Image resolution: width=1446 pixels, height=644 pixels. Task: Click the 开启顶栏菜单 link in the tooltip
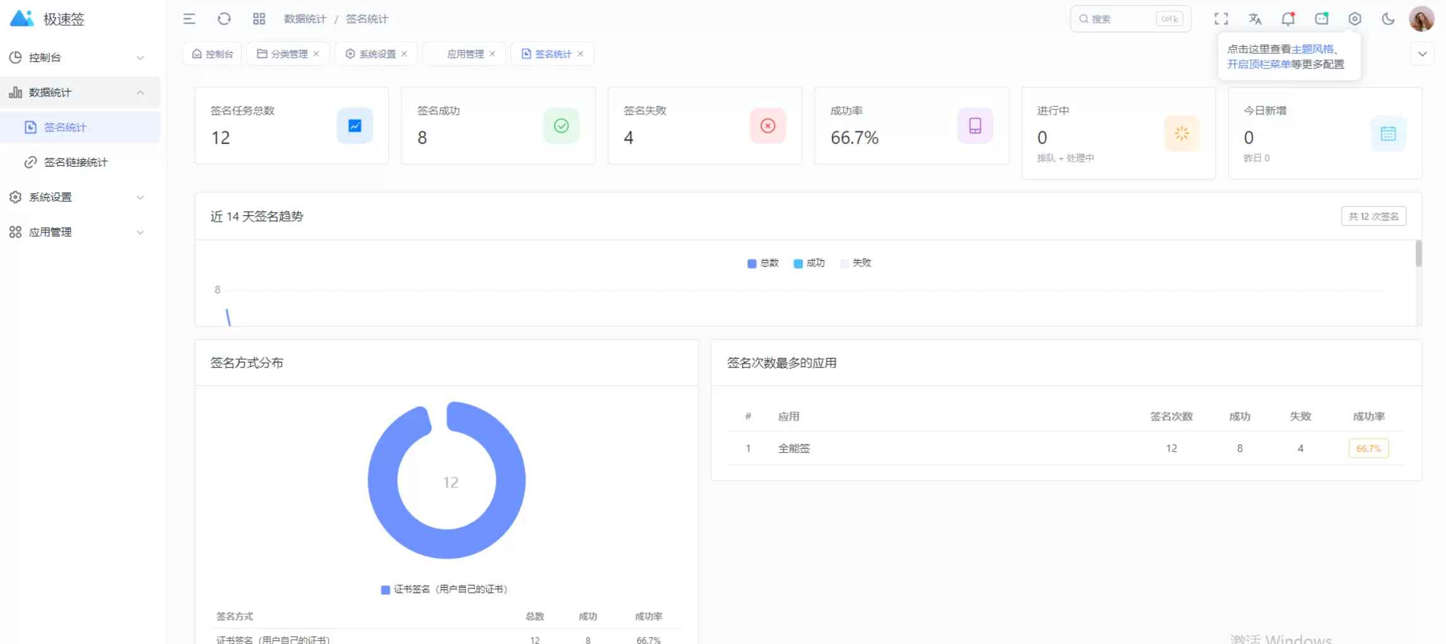click(1258, 64)
